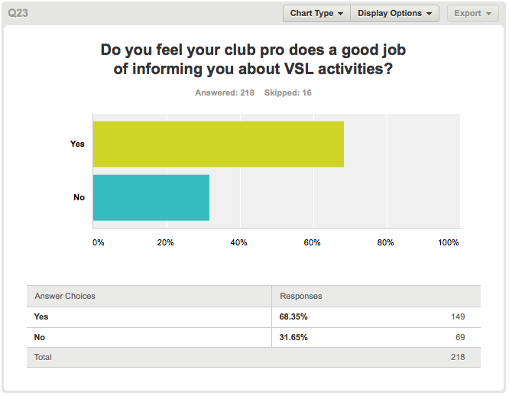Click the chart question title

(x=253, y=59)
